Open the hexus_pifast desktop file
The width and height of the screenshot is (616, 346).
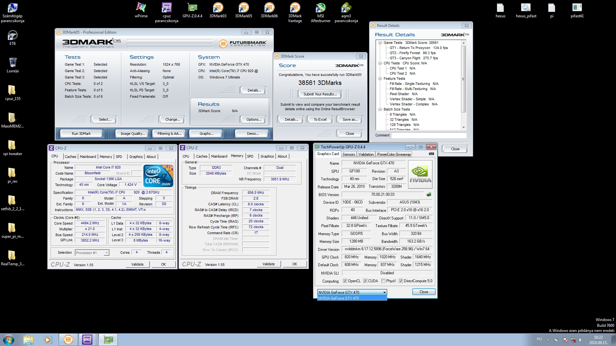(x=526, y=10)
